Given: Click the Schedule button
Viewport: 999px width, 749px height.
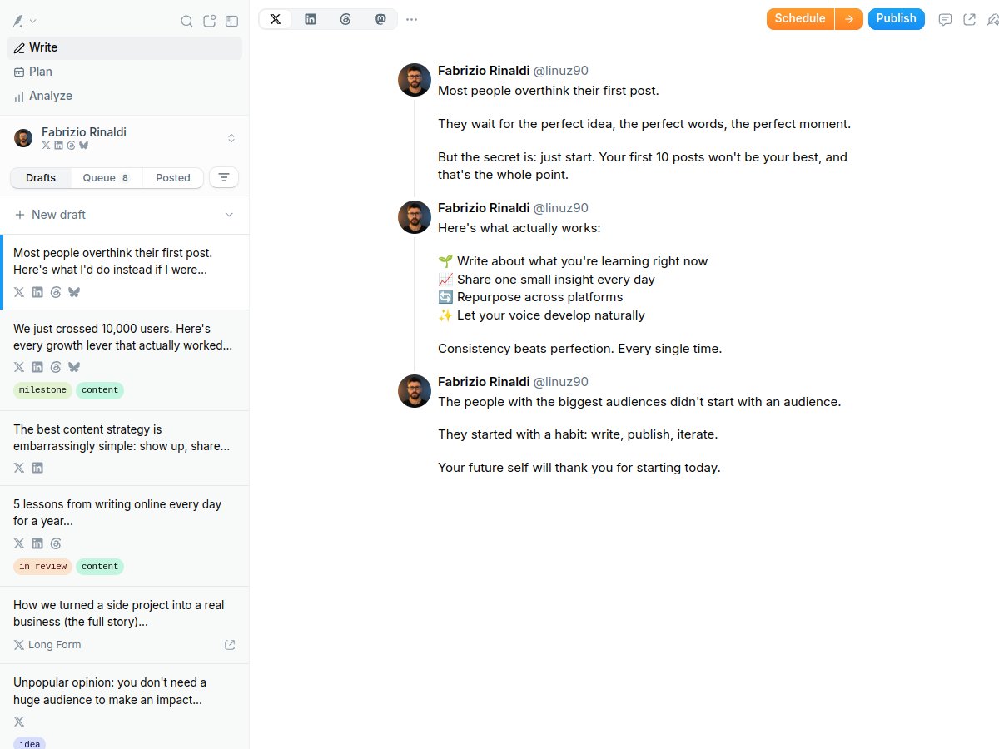Looking at the screenshot, I should 800,18.
